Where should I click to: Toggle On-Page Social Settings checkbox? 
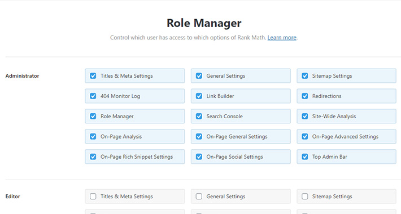[199, 157]
